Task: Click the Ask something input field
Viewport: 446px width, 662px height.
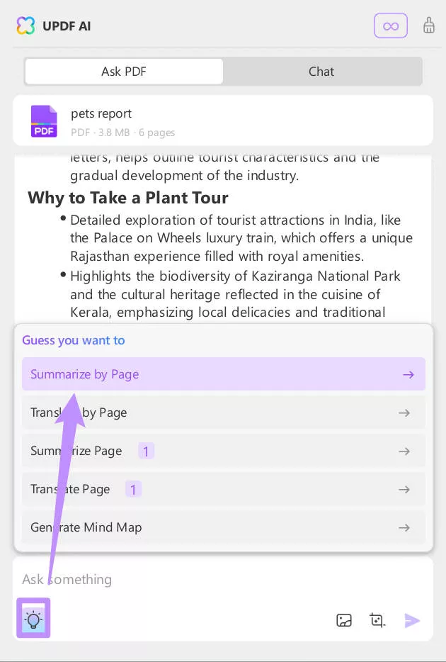Action: pos(222,579)
